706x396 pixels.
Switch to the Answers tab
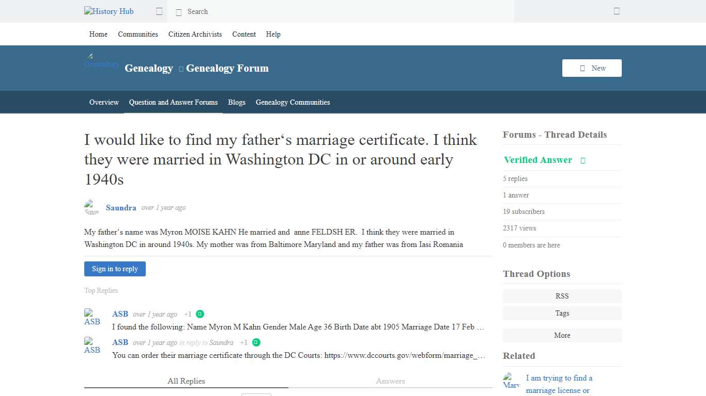coord(390,381)
